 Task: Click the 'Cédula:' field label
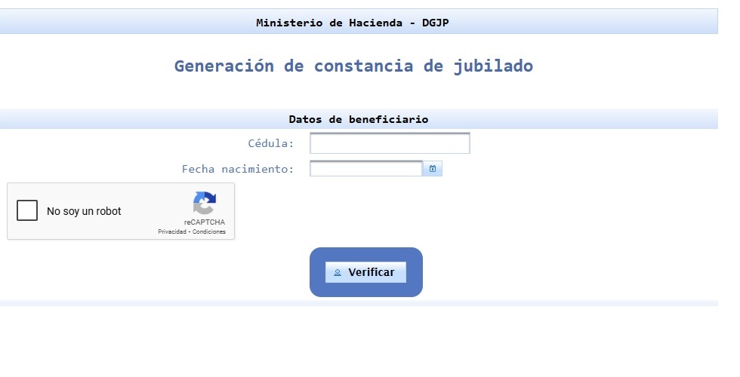(x=270, y=143)
